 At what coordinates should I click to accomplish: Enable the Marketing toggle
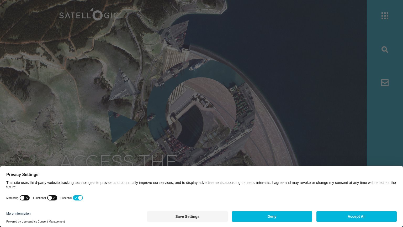[x=25, y=198]
